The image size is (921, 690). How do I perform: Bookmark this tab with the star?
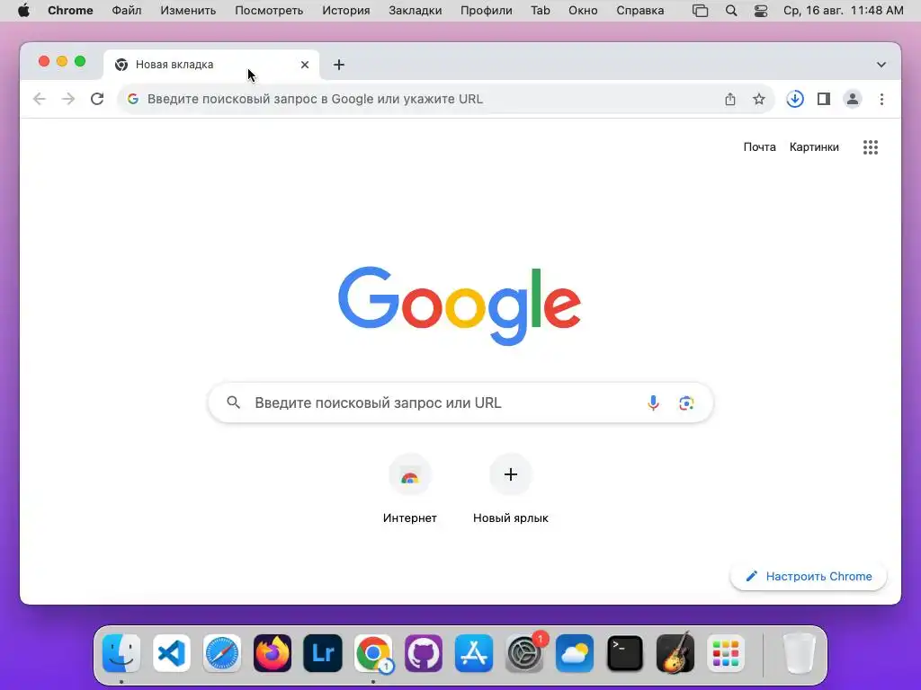coord(759,99)
